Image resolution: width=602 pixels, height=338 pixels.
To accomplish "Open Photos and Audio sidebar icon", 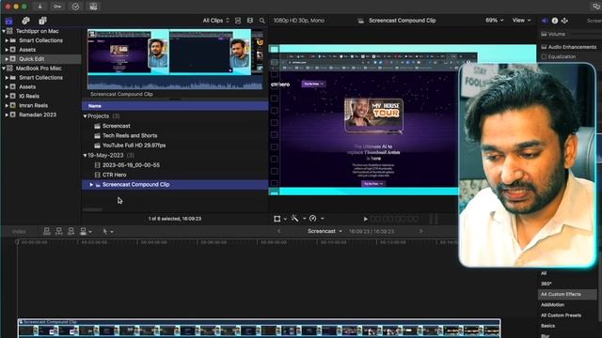I will [25, 21].
